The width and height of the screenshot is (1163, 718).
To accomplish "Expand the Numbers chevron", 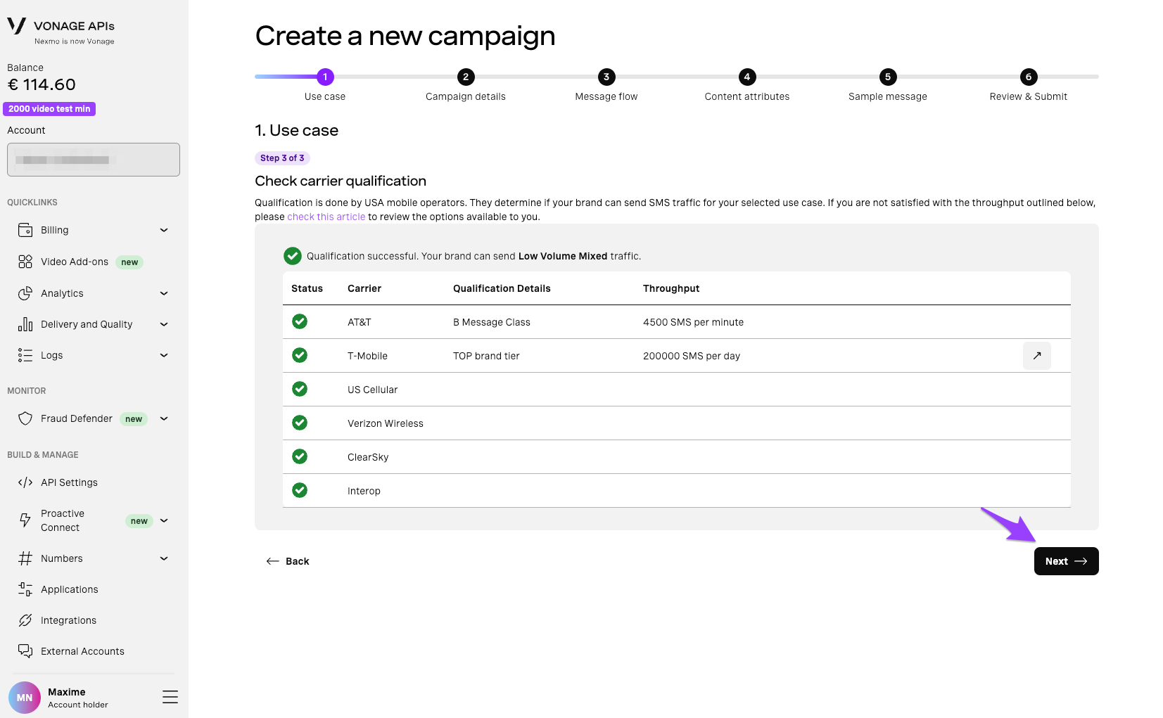I will click(x=164, y=558).
